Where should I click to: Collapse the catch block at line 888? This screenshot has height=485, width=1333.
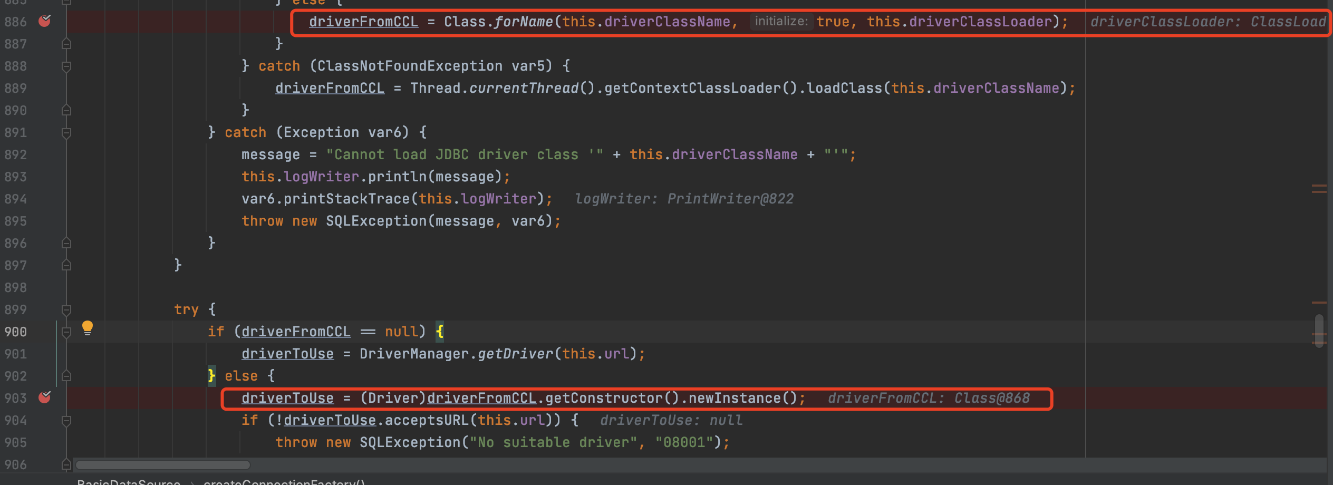tap(66, 66)
